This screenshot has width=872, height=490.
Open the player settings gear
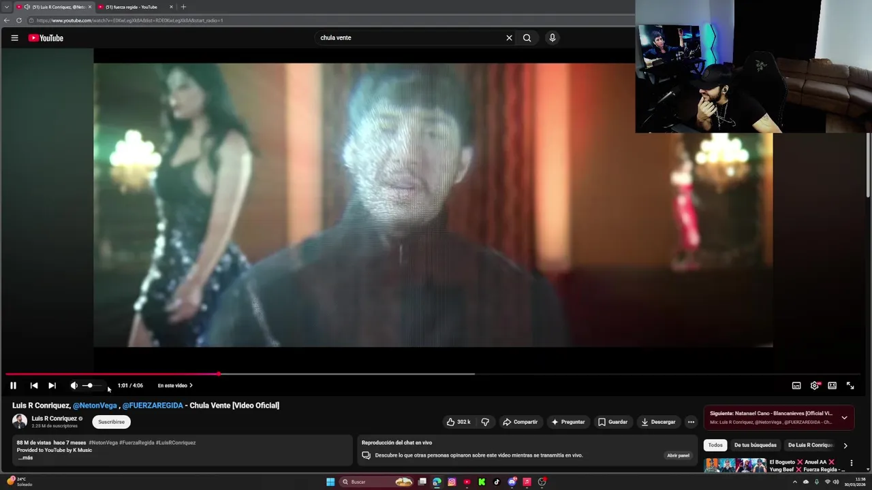pos(814,385)
